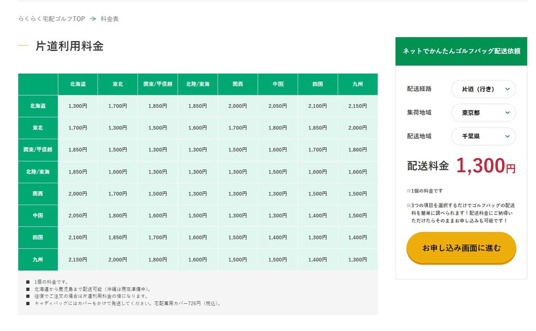The height and width of the screenshot is (331, 536).
Task: Click the 北陸/東海 column header
Action: point(198,84)
